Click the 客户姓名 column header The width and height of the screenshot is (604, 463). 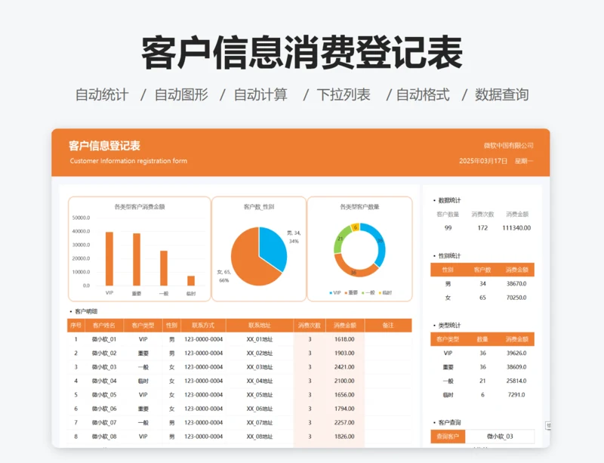point(104,326)
